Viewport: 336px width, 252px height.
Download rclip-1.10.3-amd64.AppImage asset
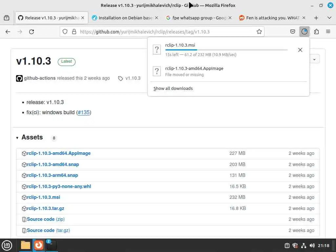(59, 153)
